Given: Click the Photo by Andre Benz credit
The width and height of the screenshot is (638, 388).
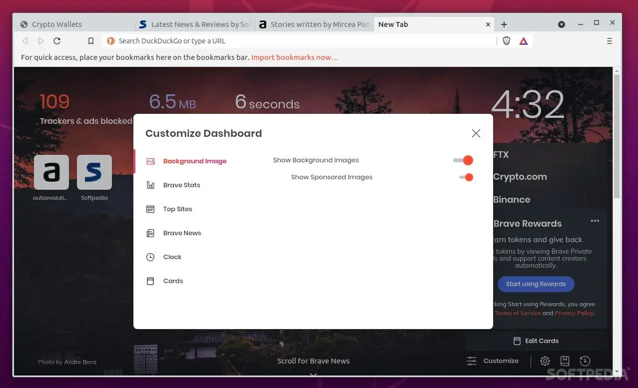Looking at the screenshot, I should tap(67, 362).
